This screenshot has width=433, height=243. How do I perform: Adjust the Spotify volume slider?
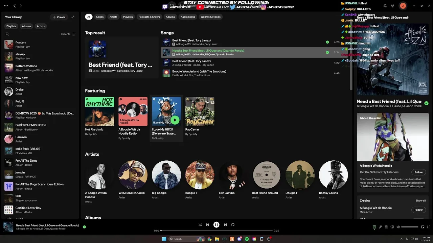(410, 227)
